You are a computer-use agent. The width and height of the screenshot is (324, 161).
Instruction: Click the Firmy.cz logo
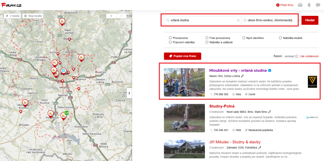tap(11, 5)
